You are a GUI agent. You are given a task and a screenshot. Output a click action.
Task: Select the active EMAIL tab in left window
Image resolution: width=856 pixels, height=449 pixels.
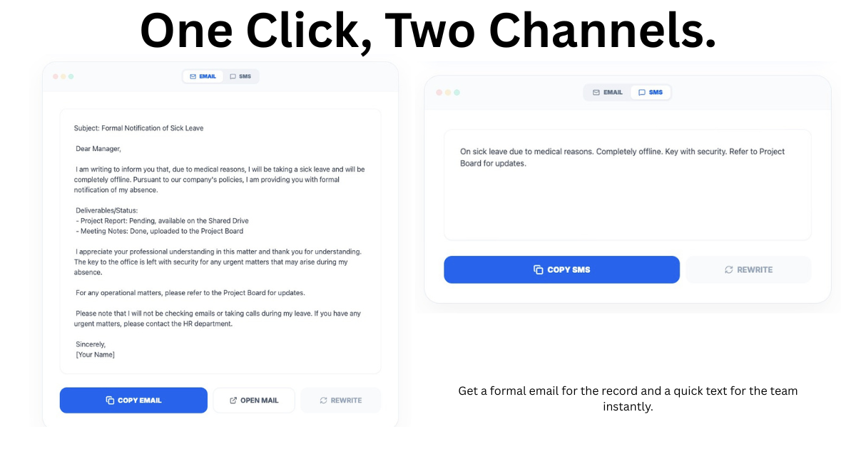203,76
